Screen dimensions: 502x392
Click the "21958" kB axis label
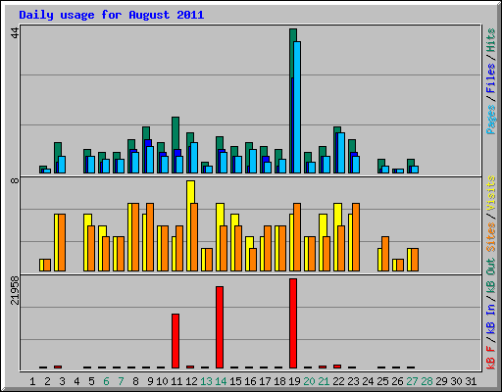click(x=15, y=291)
